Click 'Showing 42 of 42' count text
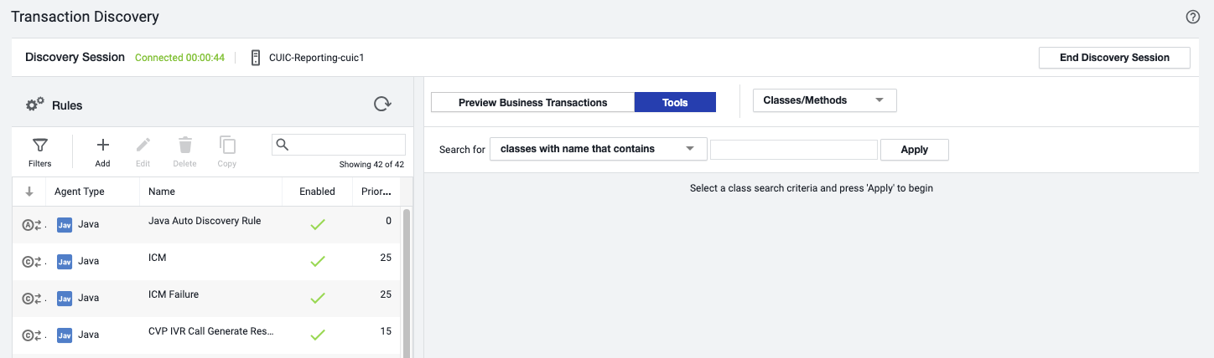The height and width of the screenshot is (358, 1214). tap(371, 165)
